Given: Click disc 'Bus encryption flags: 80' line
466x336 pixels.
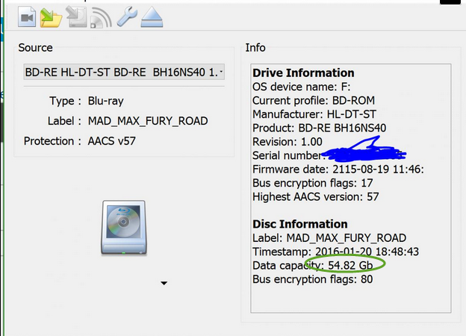Looking at the screenshot, I should coord(312,279).
